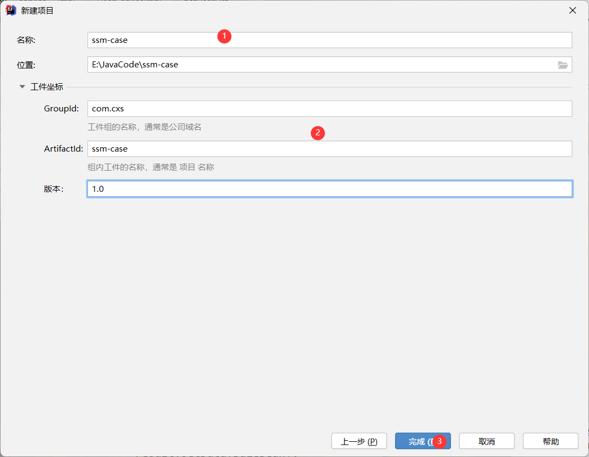Click the GroupId text field
Image resolution: width=589 pixels, height=457 pixels.
pos(329,109)
